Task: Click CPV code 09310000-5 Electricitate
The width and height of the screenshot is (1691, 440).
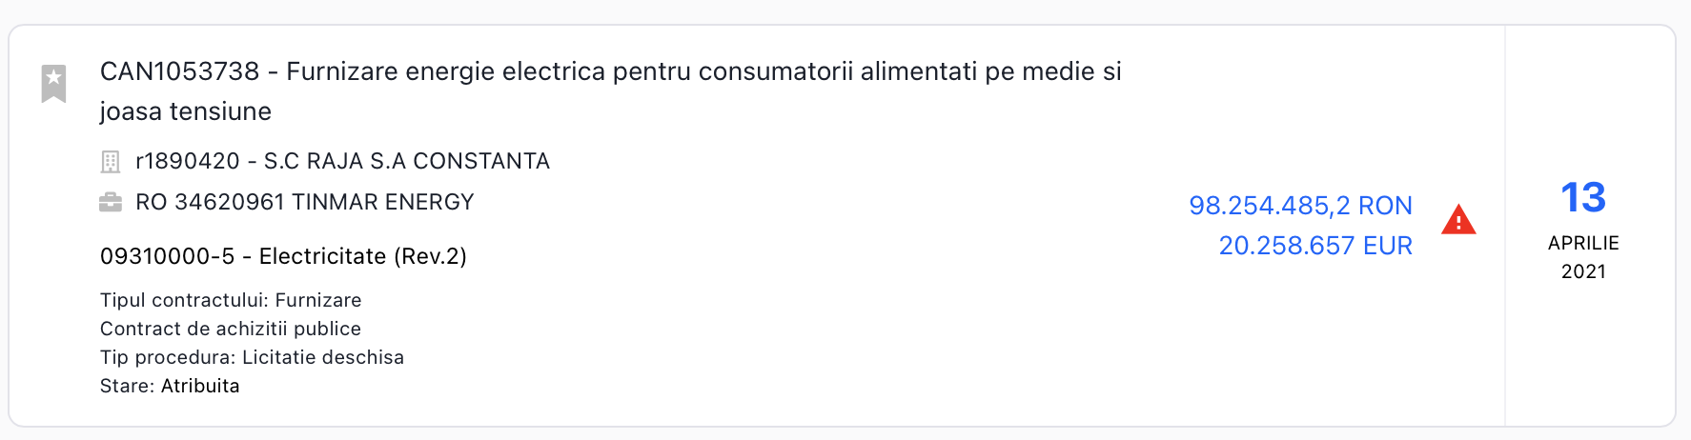Action: click(283, 256)
